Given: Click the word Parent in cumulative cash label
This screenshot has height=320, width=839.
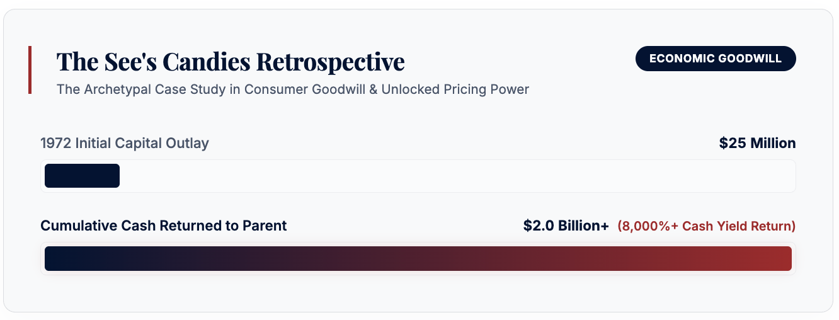Looking at the screenshot, I should pyautogui.click(x=265, y=226).
